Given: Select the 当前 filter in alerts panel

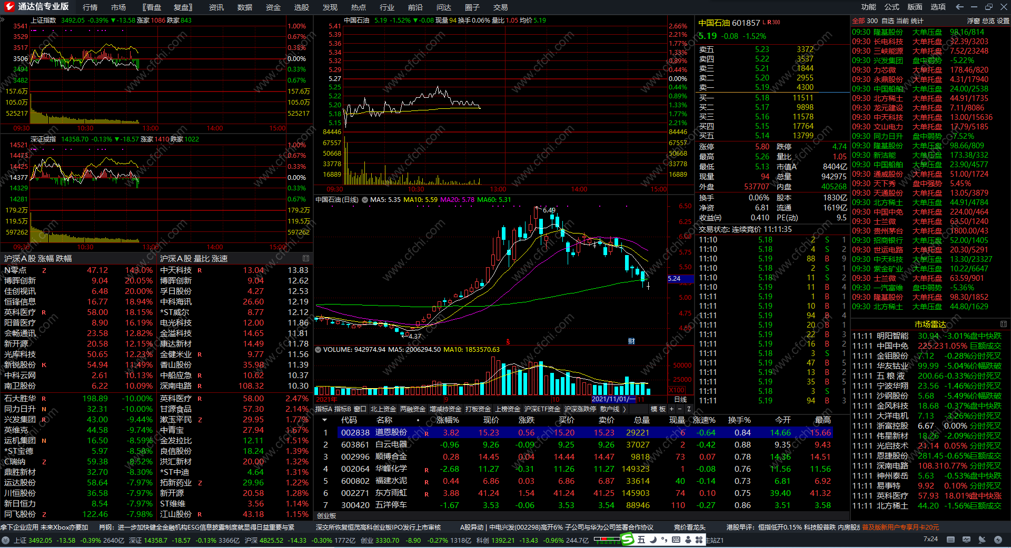Looking at the screenshot, I should pos(903,21).
